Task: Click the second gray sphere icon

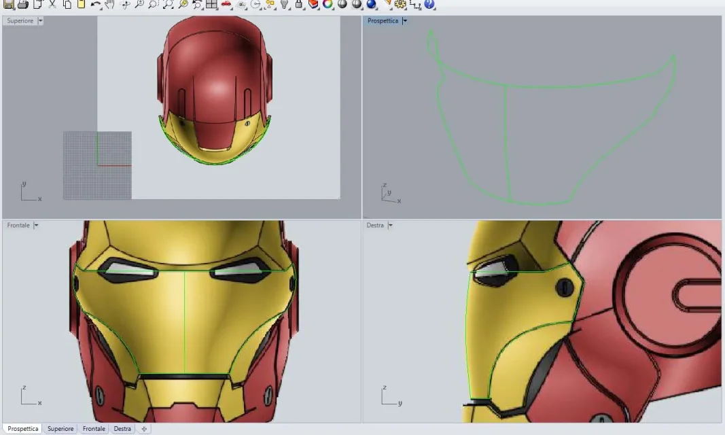Action: point(357,5)
